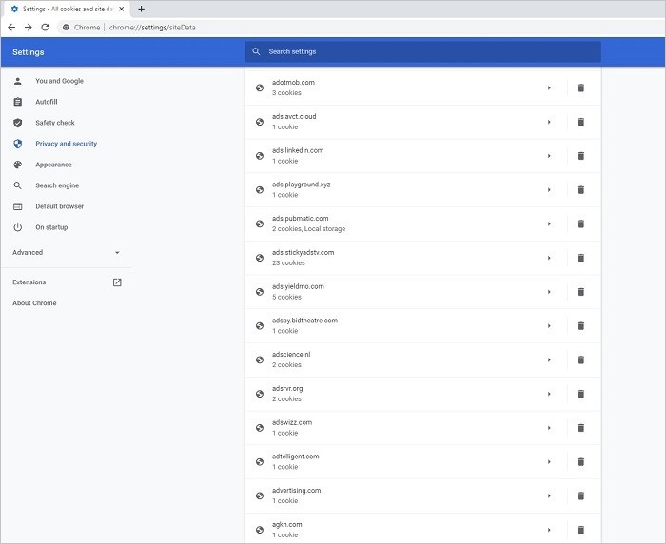Open the Search engine settings page
The height and width of the screenshot is (544, 666).
point(57,185)
